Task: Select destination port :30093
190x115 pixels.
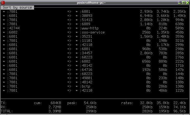Action: 86,16
